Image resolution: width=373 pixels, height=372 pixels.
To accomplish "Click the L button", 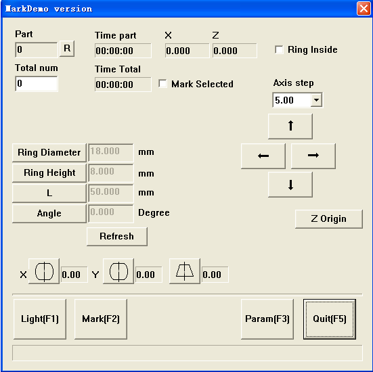I will pos(49,193).
